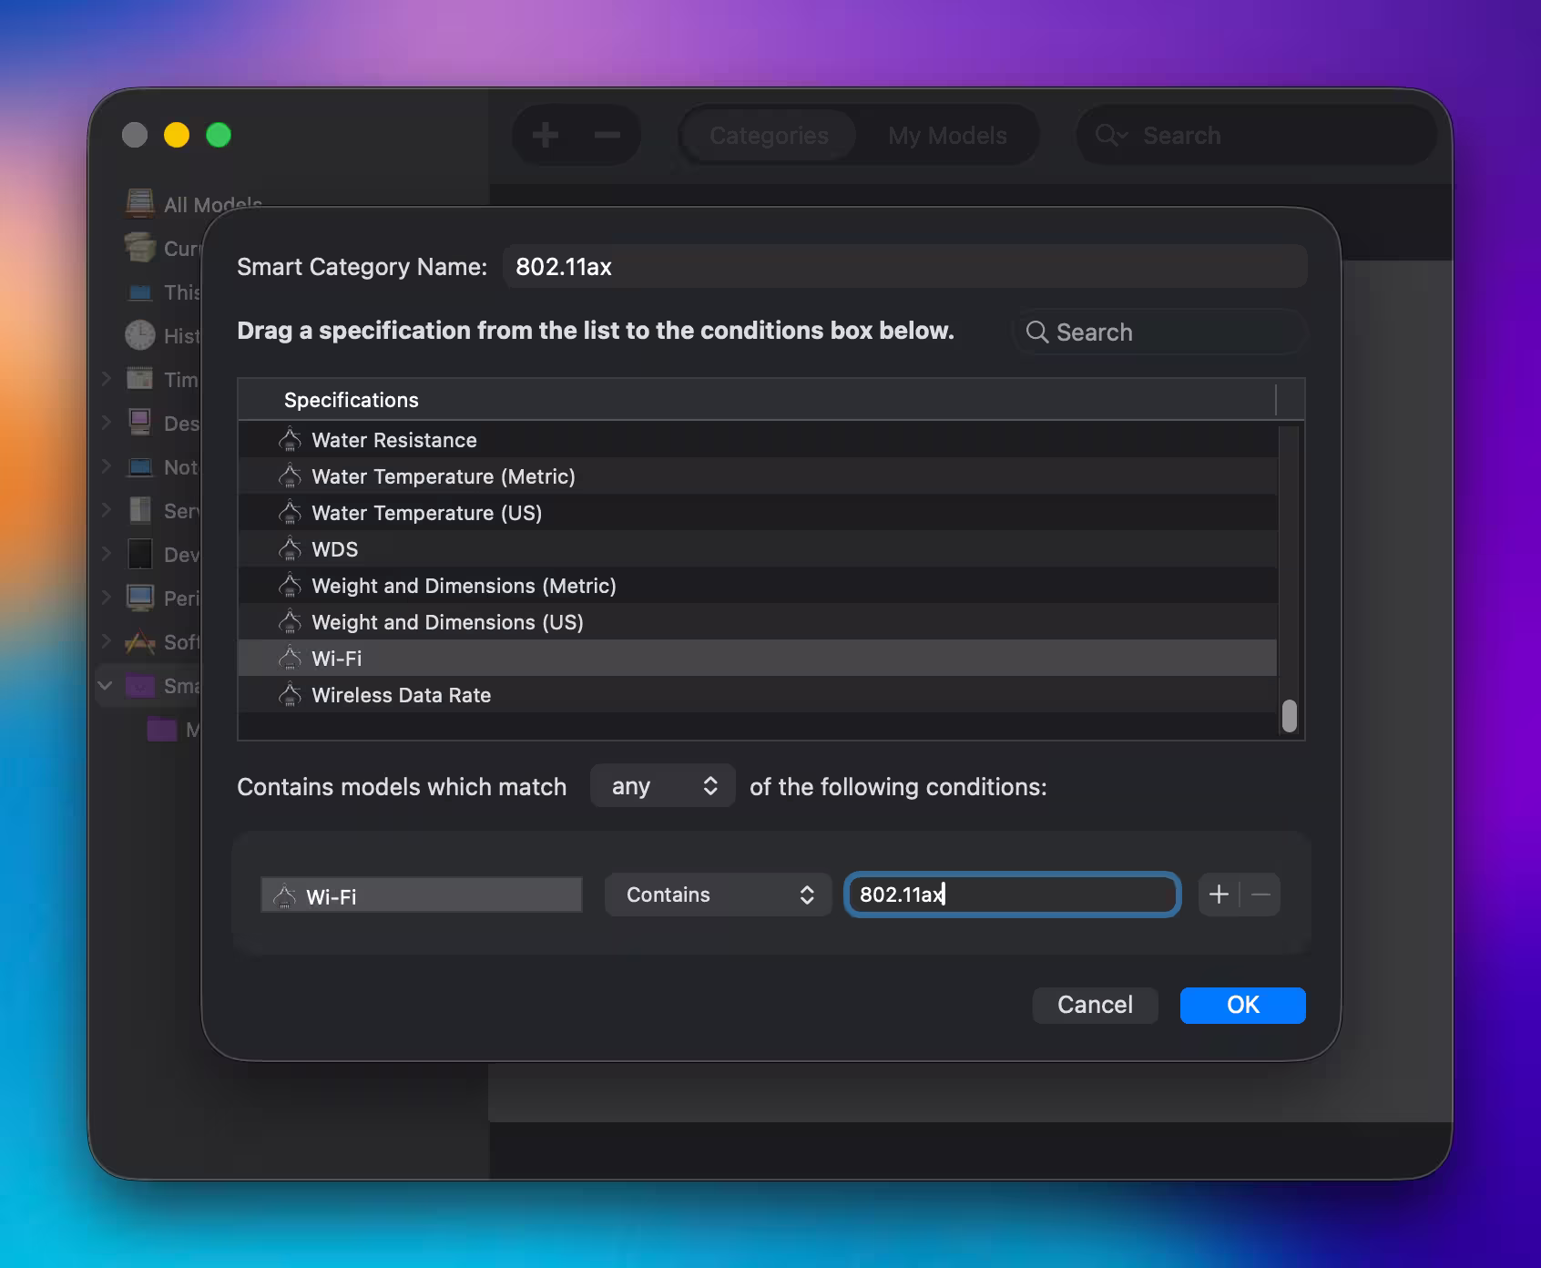The image size is (1541, 1268).
Task: Open the Contains operator dropdown
Action: coord(718,895)
